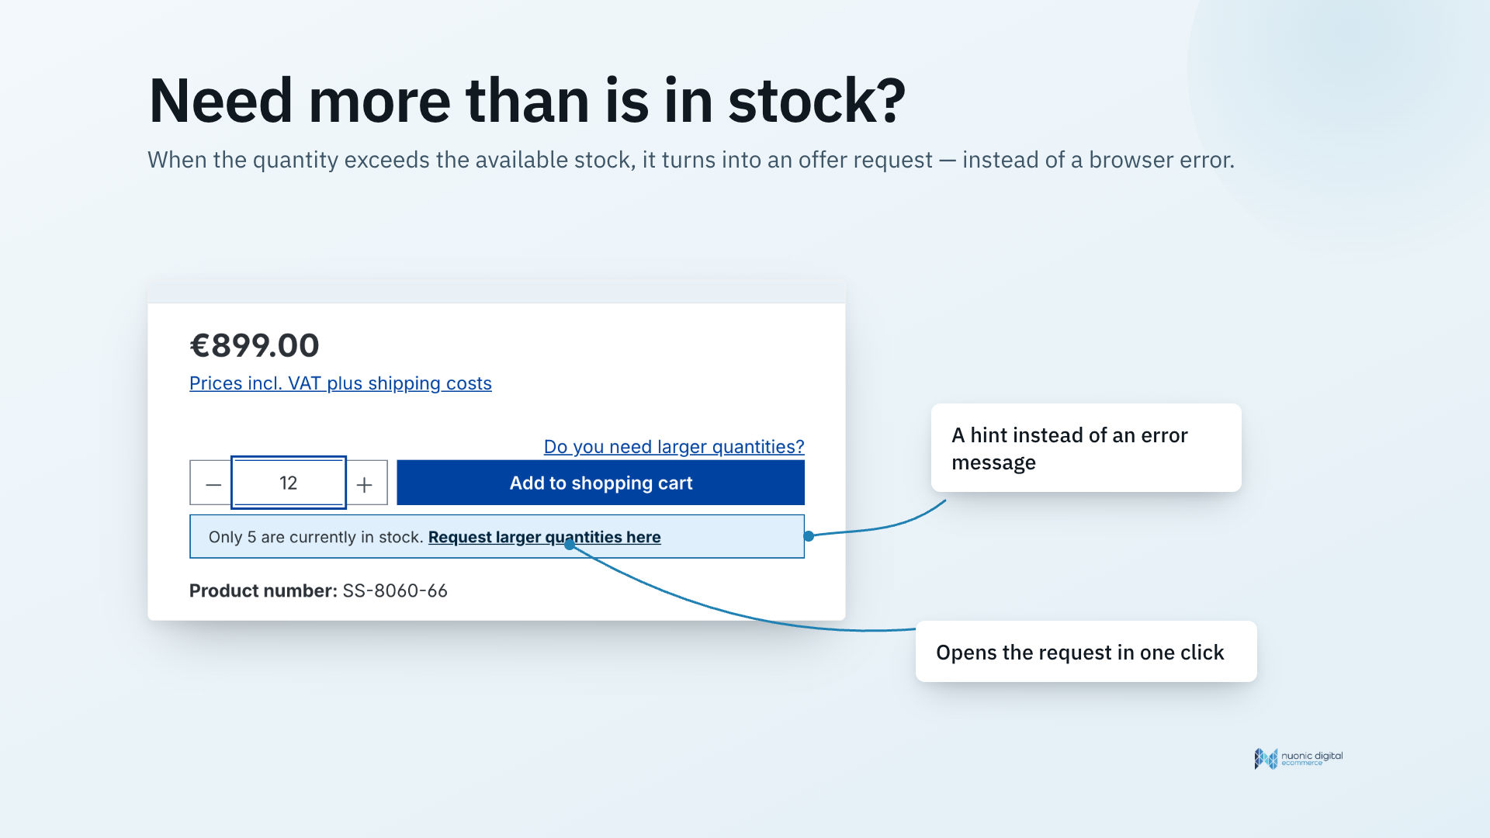Click the 'Opens the request in one click' callout
The height and width of the screenshot is (838, 1490).
[1086, 652]
